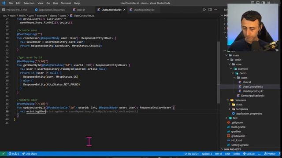The height and width of the screenshot is (158, 282).
Task: Open the Terminal menu
Action: (x=66, y=3)
